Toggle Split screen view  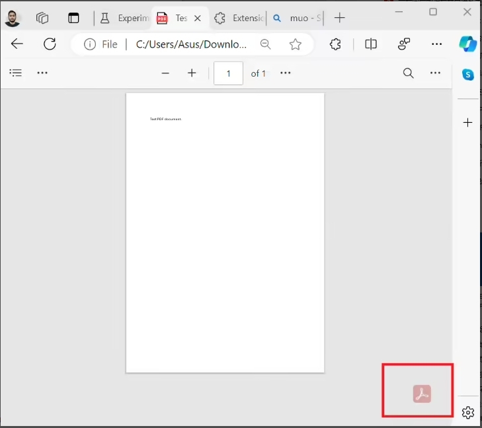tap(371, 44)
